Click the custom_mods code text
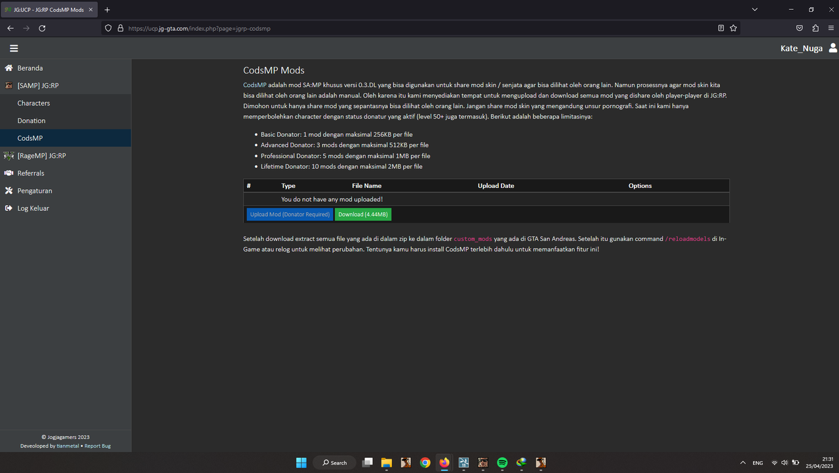 click(473, 239)
